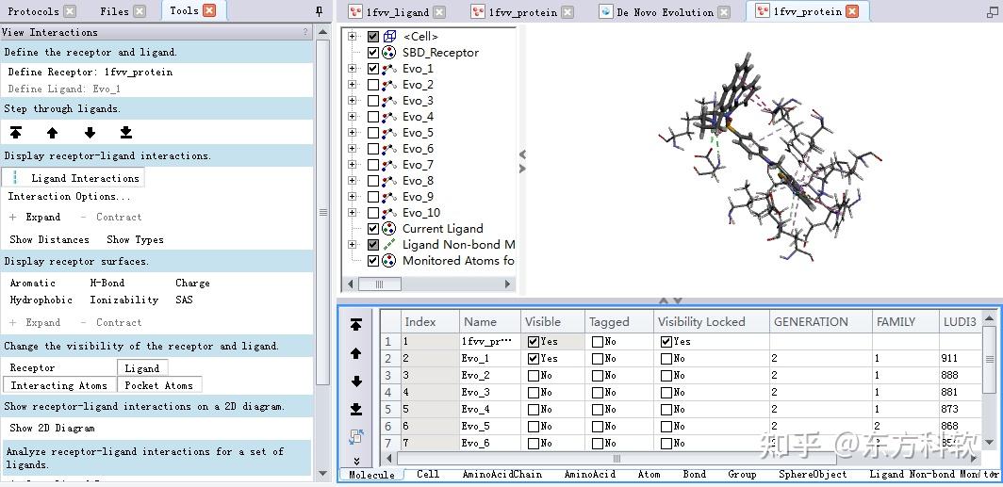This screenshot has height=487, width=1003.
Task: Switch to the De Novo Evolution tab
Action: pyautogui.click(x=665, y=11)
